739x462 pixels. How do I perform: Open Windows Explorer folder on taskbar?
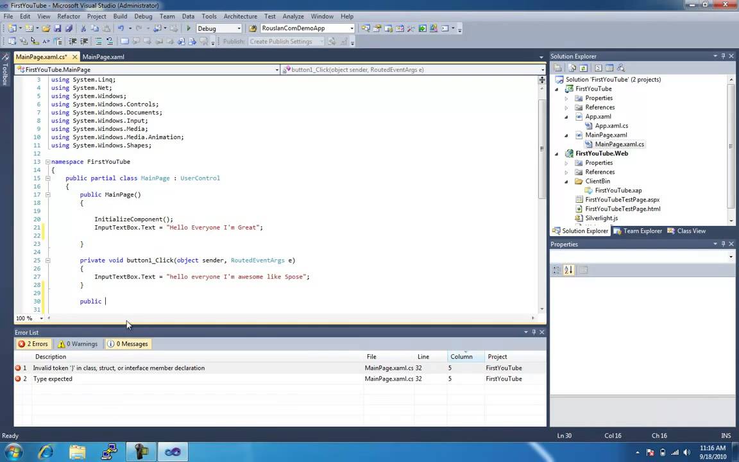pos(77,452)
